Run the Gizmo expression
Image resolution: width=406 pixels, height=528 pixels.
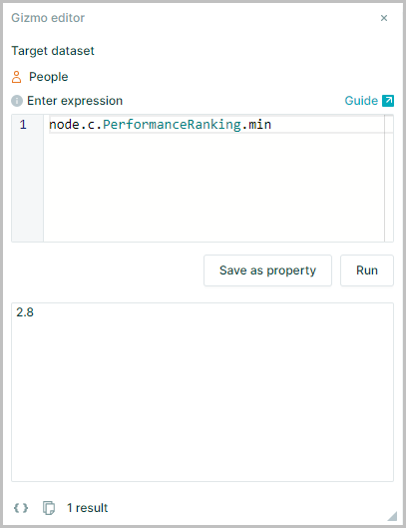point(367,270)
